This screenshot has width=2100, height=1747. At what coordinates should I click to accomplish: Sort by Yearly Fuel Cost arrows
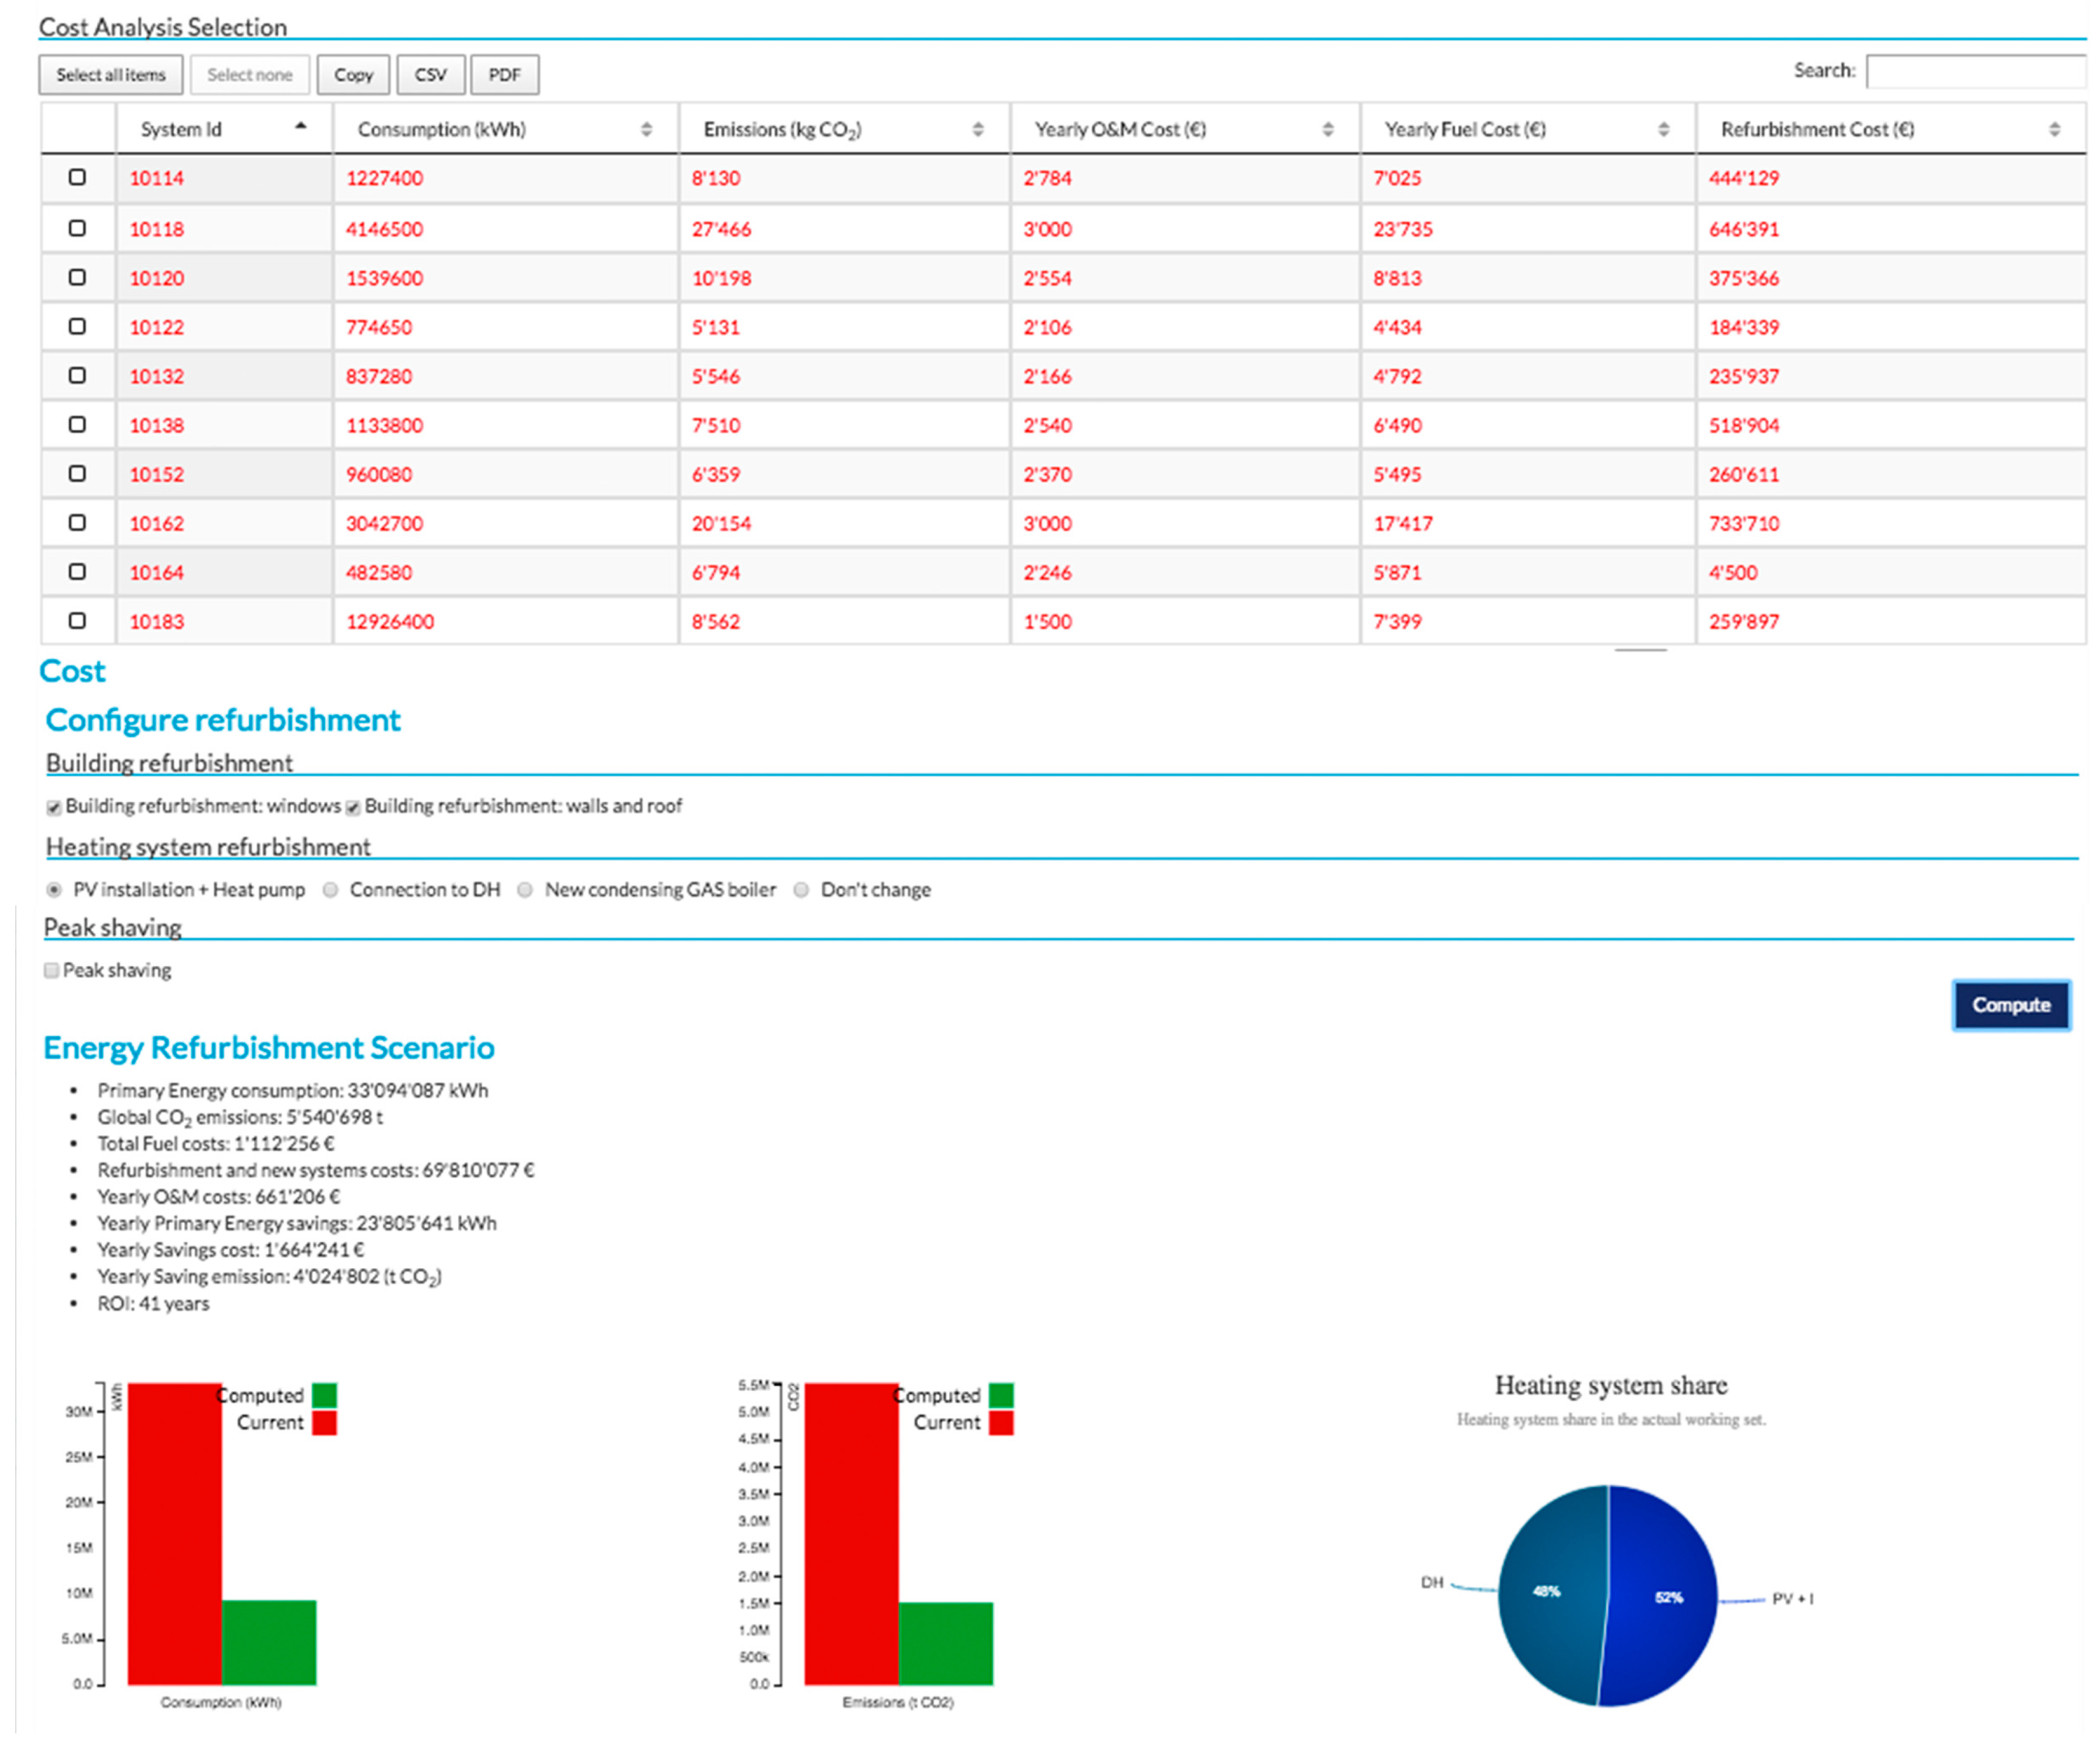1663,129
